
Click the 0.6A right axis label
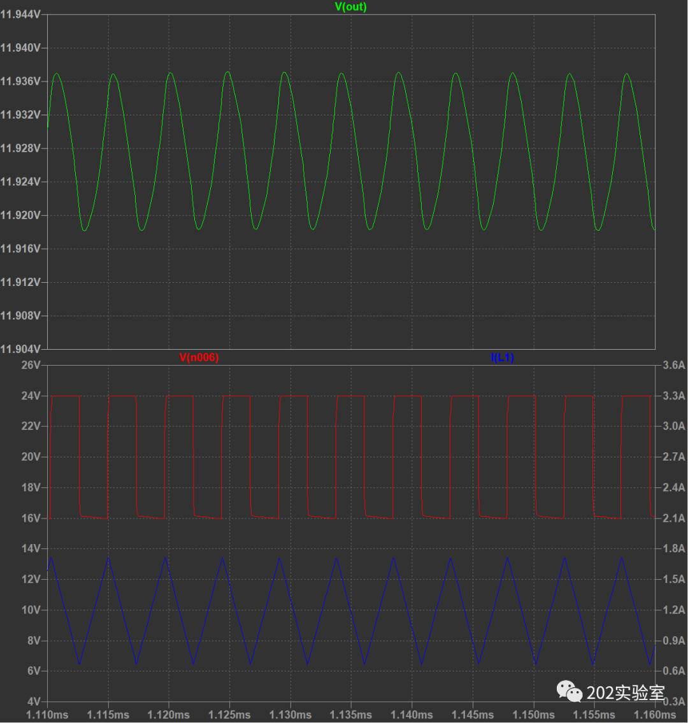[x=674, y=671]
